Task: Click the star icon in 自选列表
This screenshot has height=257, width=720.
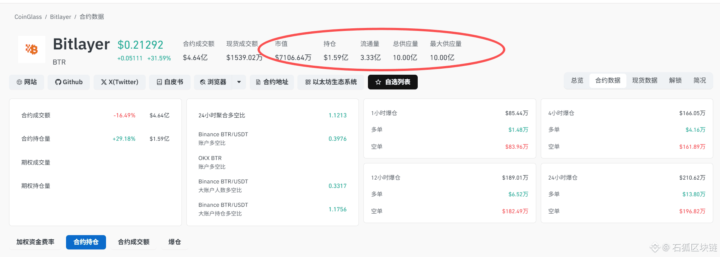Action: click(x=378, y=82)
